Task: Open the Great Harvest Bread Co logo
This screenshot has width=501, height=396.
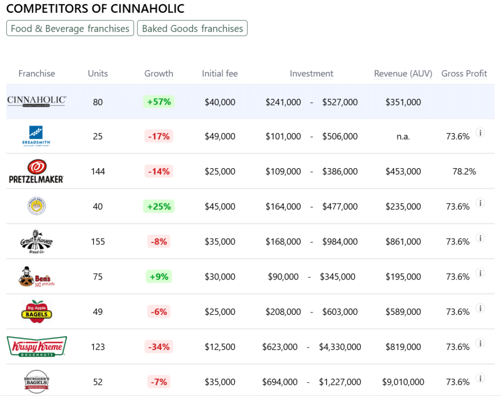Action: coord(36,242)
